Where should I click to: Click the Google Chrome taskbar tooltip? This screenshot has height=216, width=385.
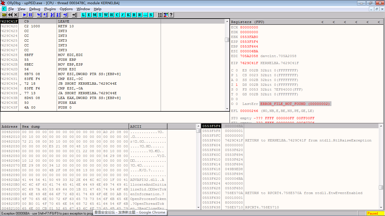click(130, 212)
